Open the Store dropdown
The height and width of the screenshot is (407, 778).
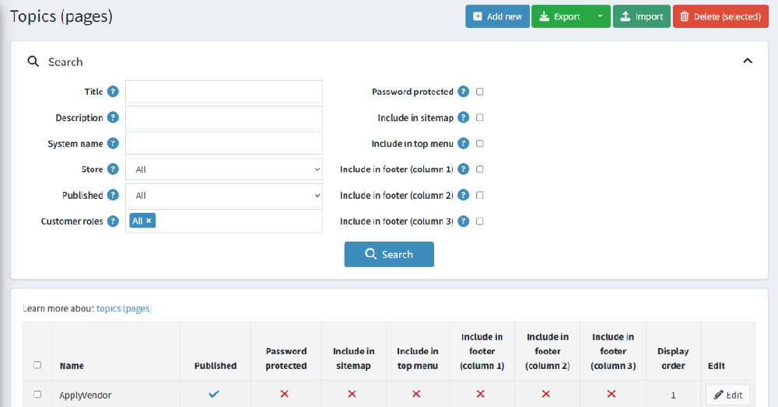224,169
